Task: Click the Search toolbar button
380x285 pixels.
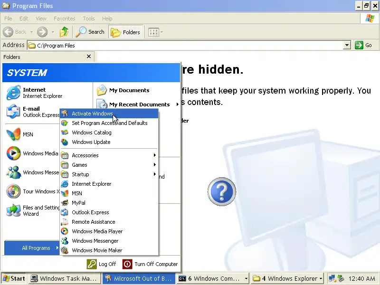Action: pos(90,32)
